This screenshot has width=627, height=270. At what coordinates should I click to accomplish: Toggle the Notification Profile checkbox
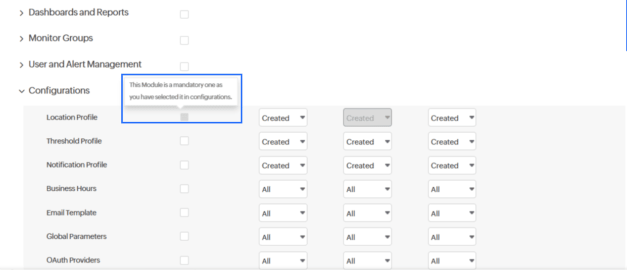point(184,165)
